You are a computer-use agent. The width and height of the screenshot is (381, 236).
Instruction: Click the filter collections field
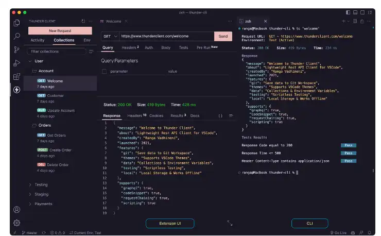57,52
